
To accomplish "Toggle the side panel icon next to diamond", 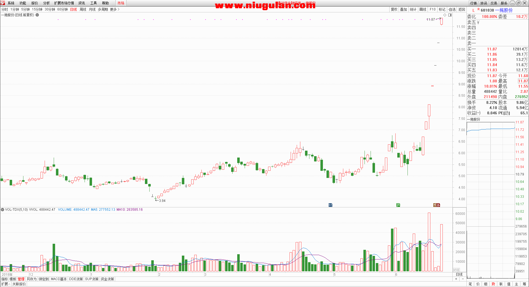I will [x=450, y=15].
